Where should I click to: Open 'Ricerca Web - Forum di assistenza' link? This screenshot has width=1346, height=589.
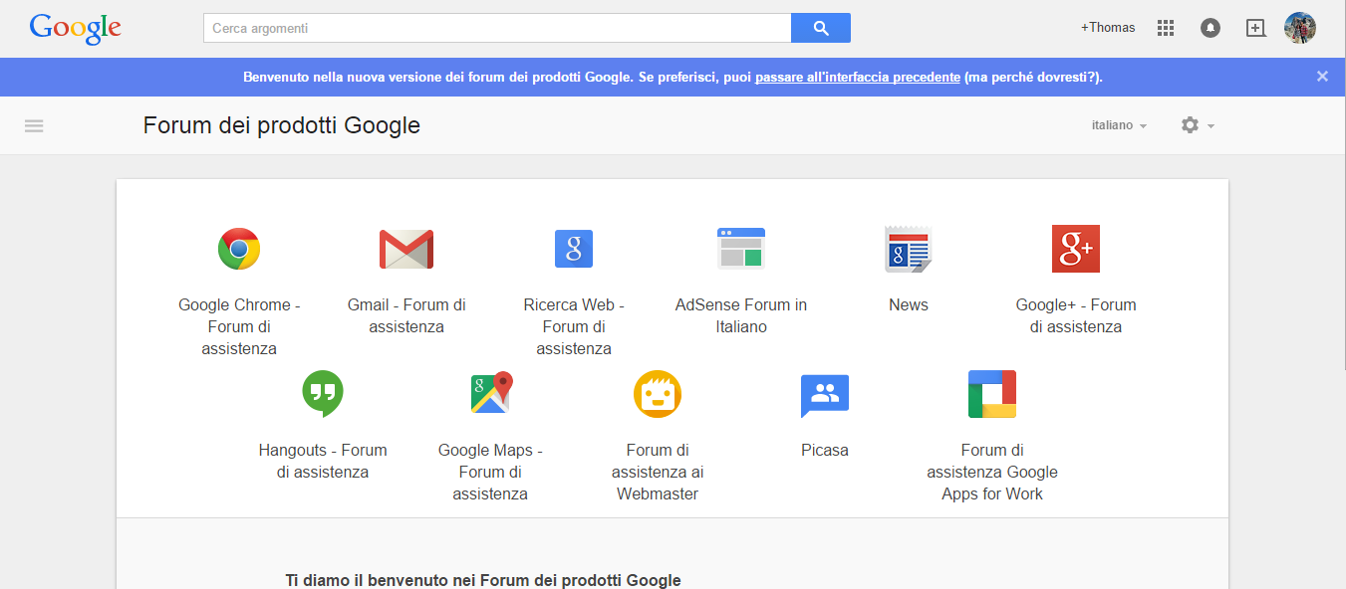click(x=574, y=326)
